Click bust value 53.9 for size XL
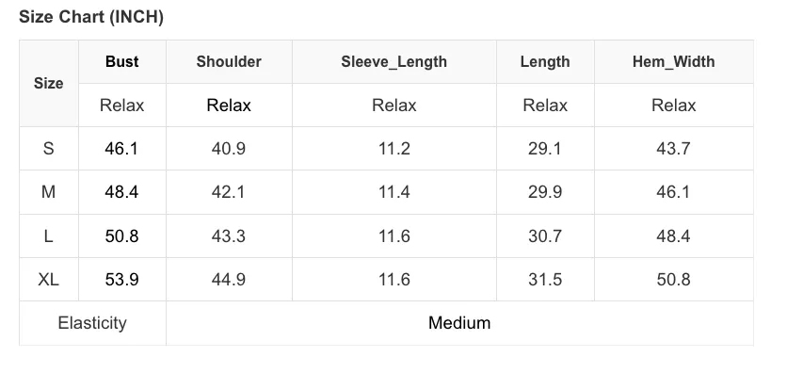 [122, 279]
